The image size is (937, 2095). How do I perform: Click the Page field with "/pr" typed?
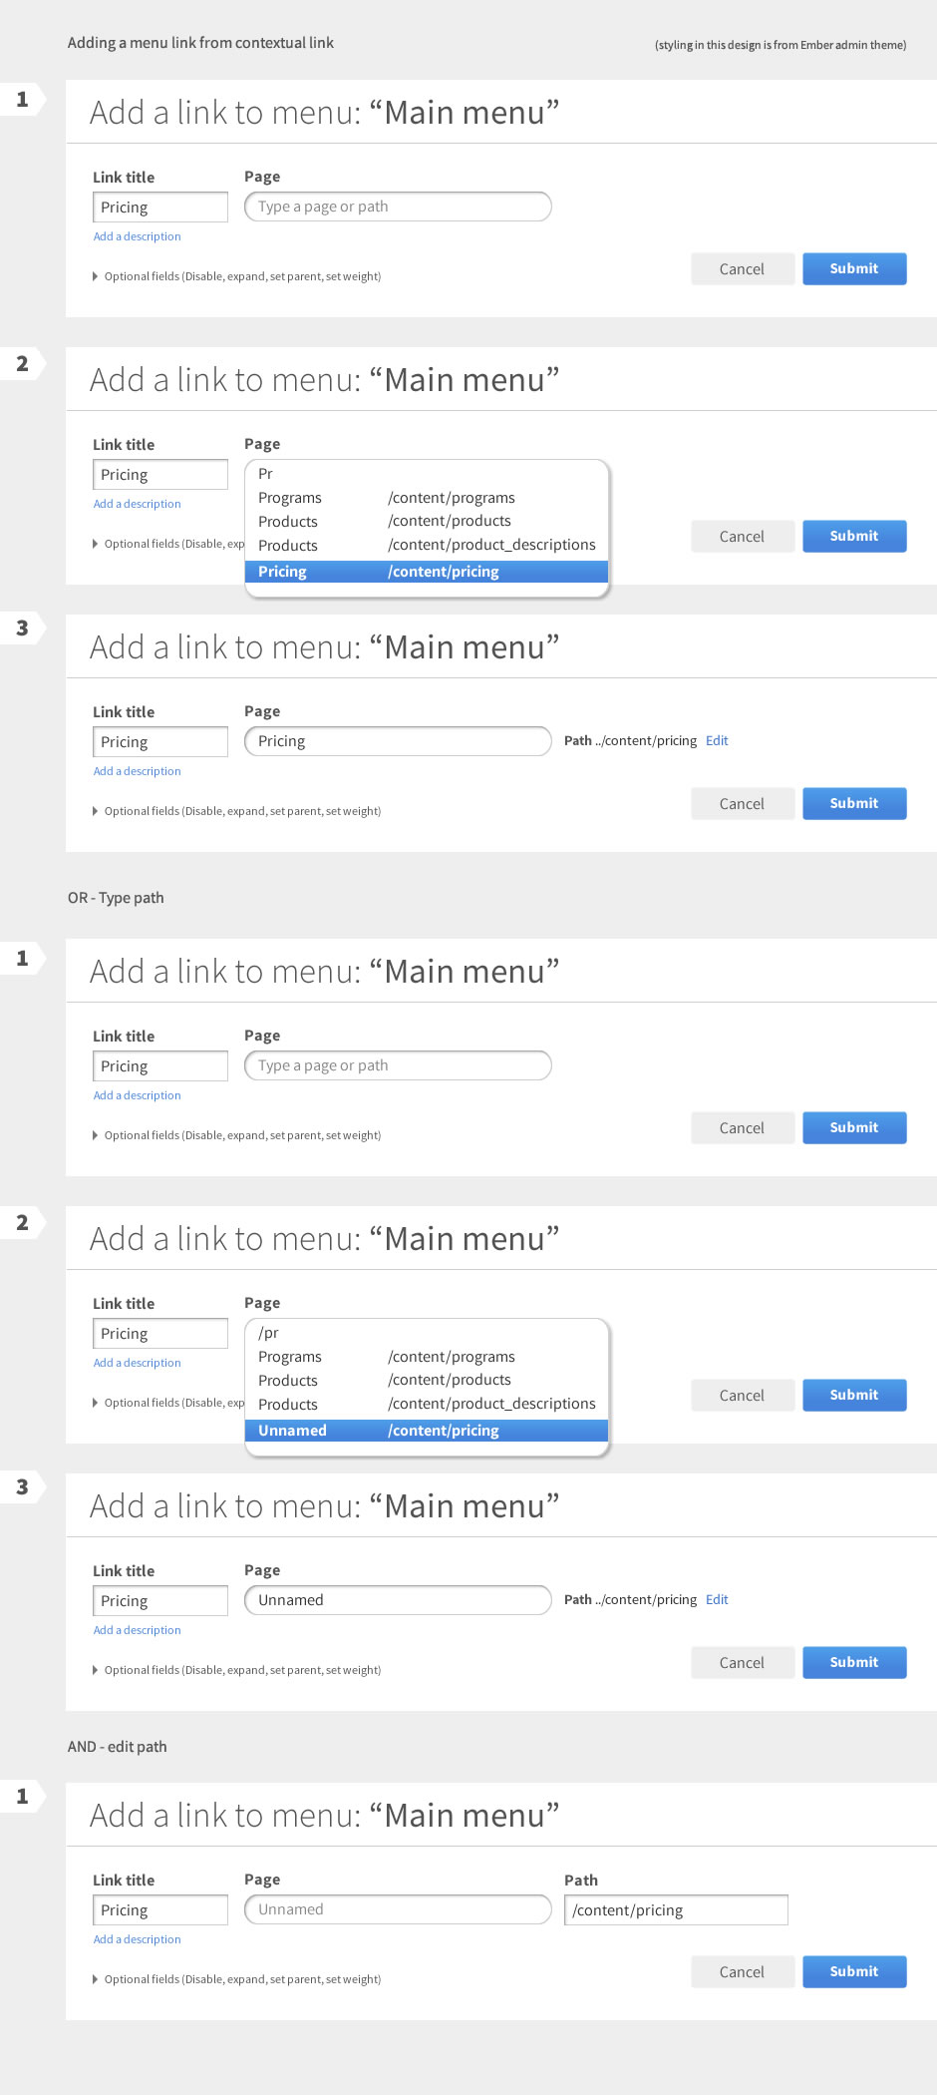pyautogui.click(x=426, y=1333)
